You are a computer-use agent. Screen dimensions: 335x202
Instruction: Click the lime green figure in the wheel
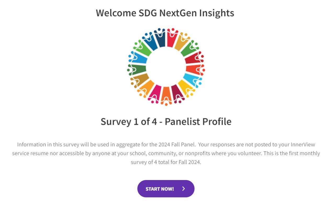(x=142, y=49)
